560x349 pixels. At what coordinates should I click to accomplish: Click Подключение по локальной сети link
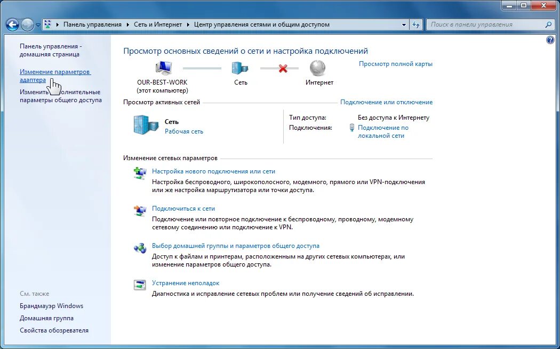pyautogui.click(x=383, y=131)
